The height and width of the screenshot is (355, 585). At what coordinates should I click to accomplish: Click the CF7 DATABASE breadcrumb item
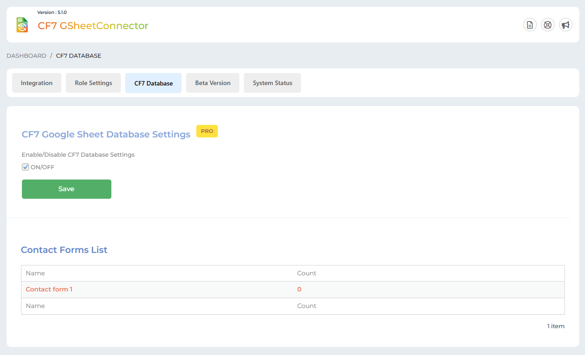click(79, 56)
